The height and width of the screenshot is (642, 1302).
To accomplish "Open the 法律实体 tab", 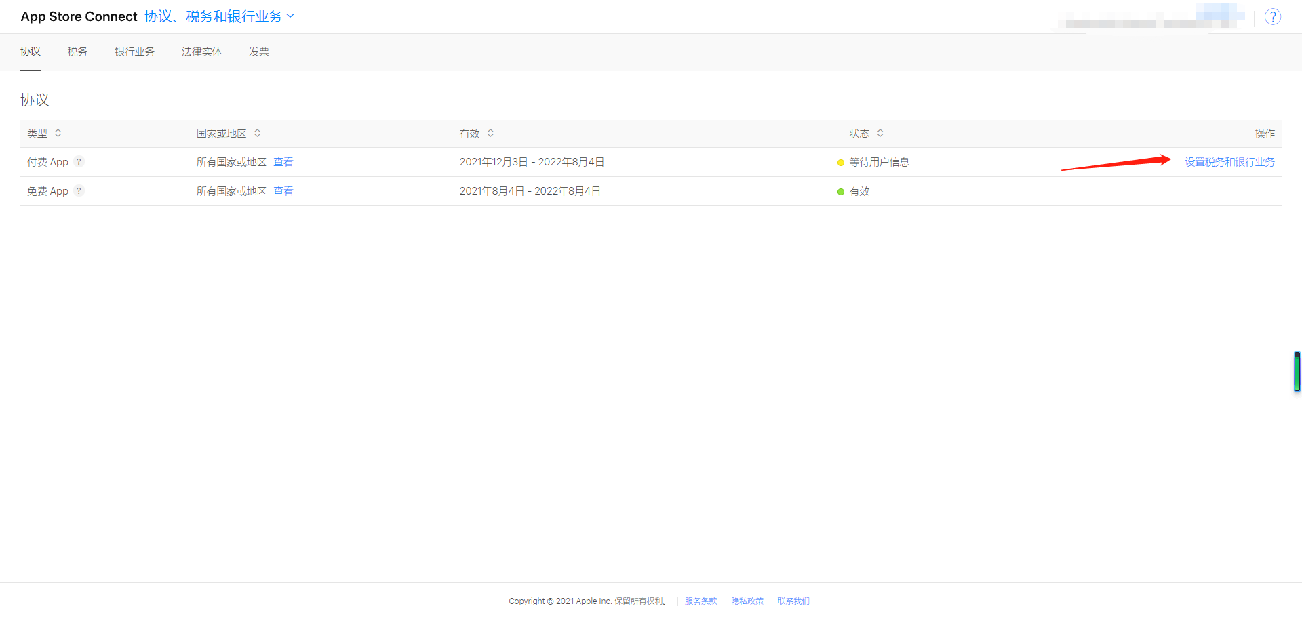I will coord(201,52).
